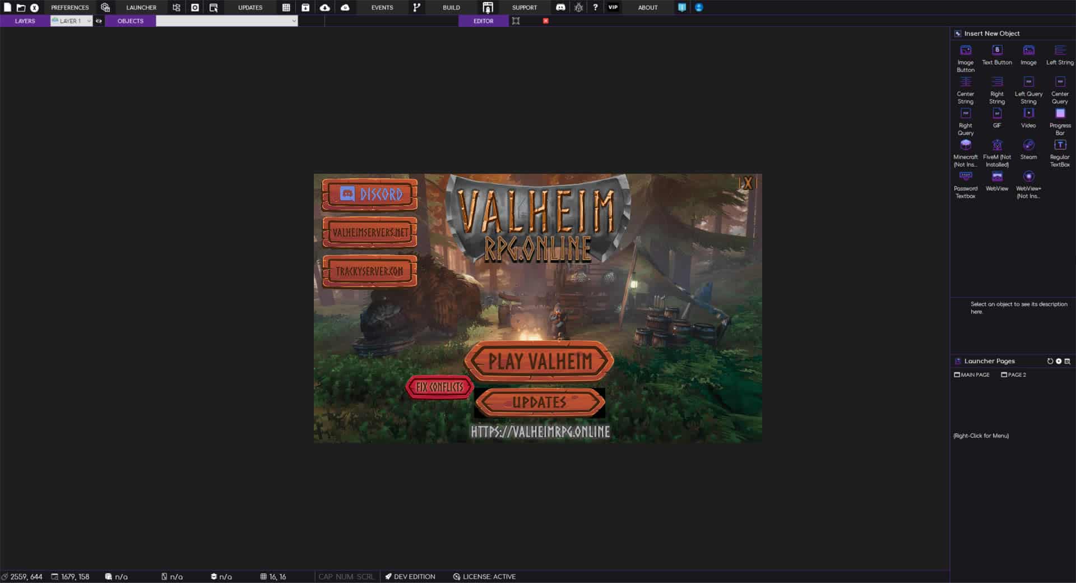
Task: Refresh the Launcher Pages panel
Action: pos(1050,361)
